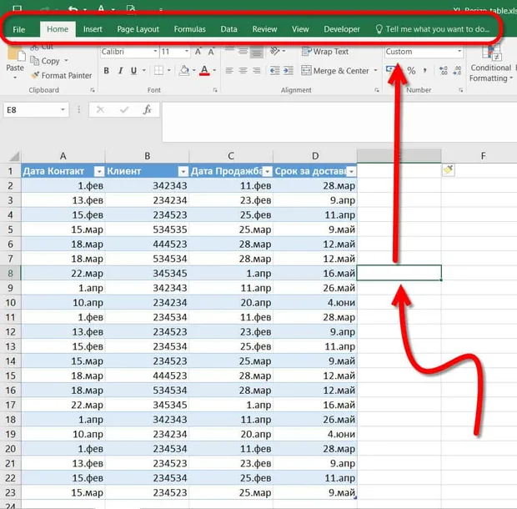Open filter dropdown for Срок за доставка column
Image resolution: width=517 pixels, height=509 pixels.
(x=352, y=171)
